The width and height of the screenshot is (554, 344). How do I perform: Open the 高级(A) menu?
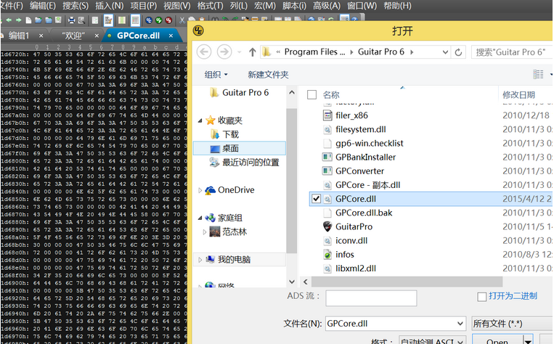pos(327,6)
